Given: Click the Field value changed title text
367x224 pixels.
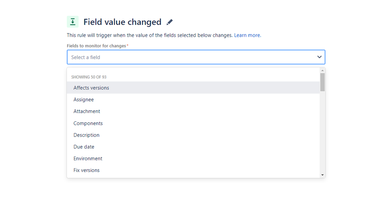Looking at the screenshot, I should (x=122, y=22).
